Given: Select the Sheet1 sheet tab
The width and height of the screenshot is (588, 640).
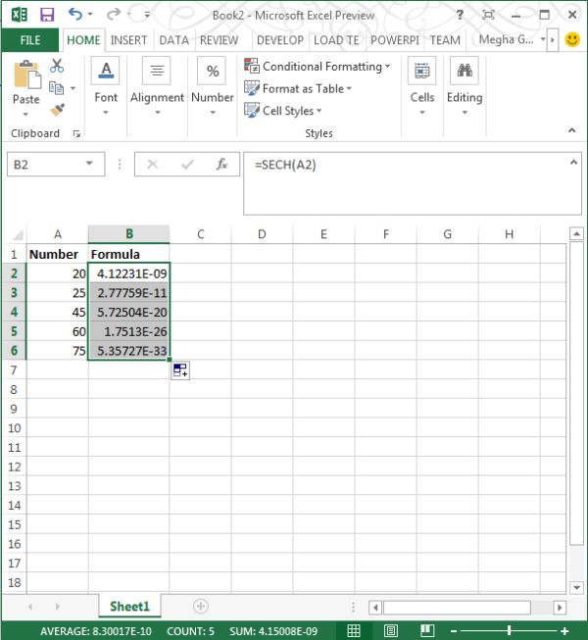Looking at the screenshot, I should [129, 606].
